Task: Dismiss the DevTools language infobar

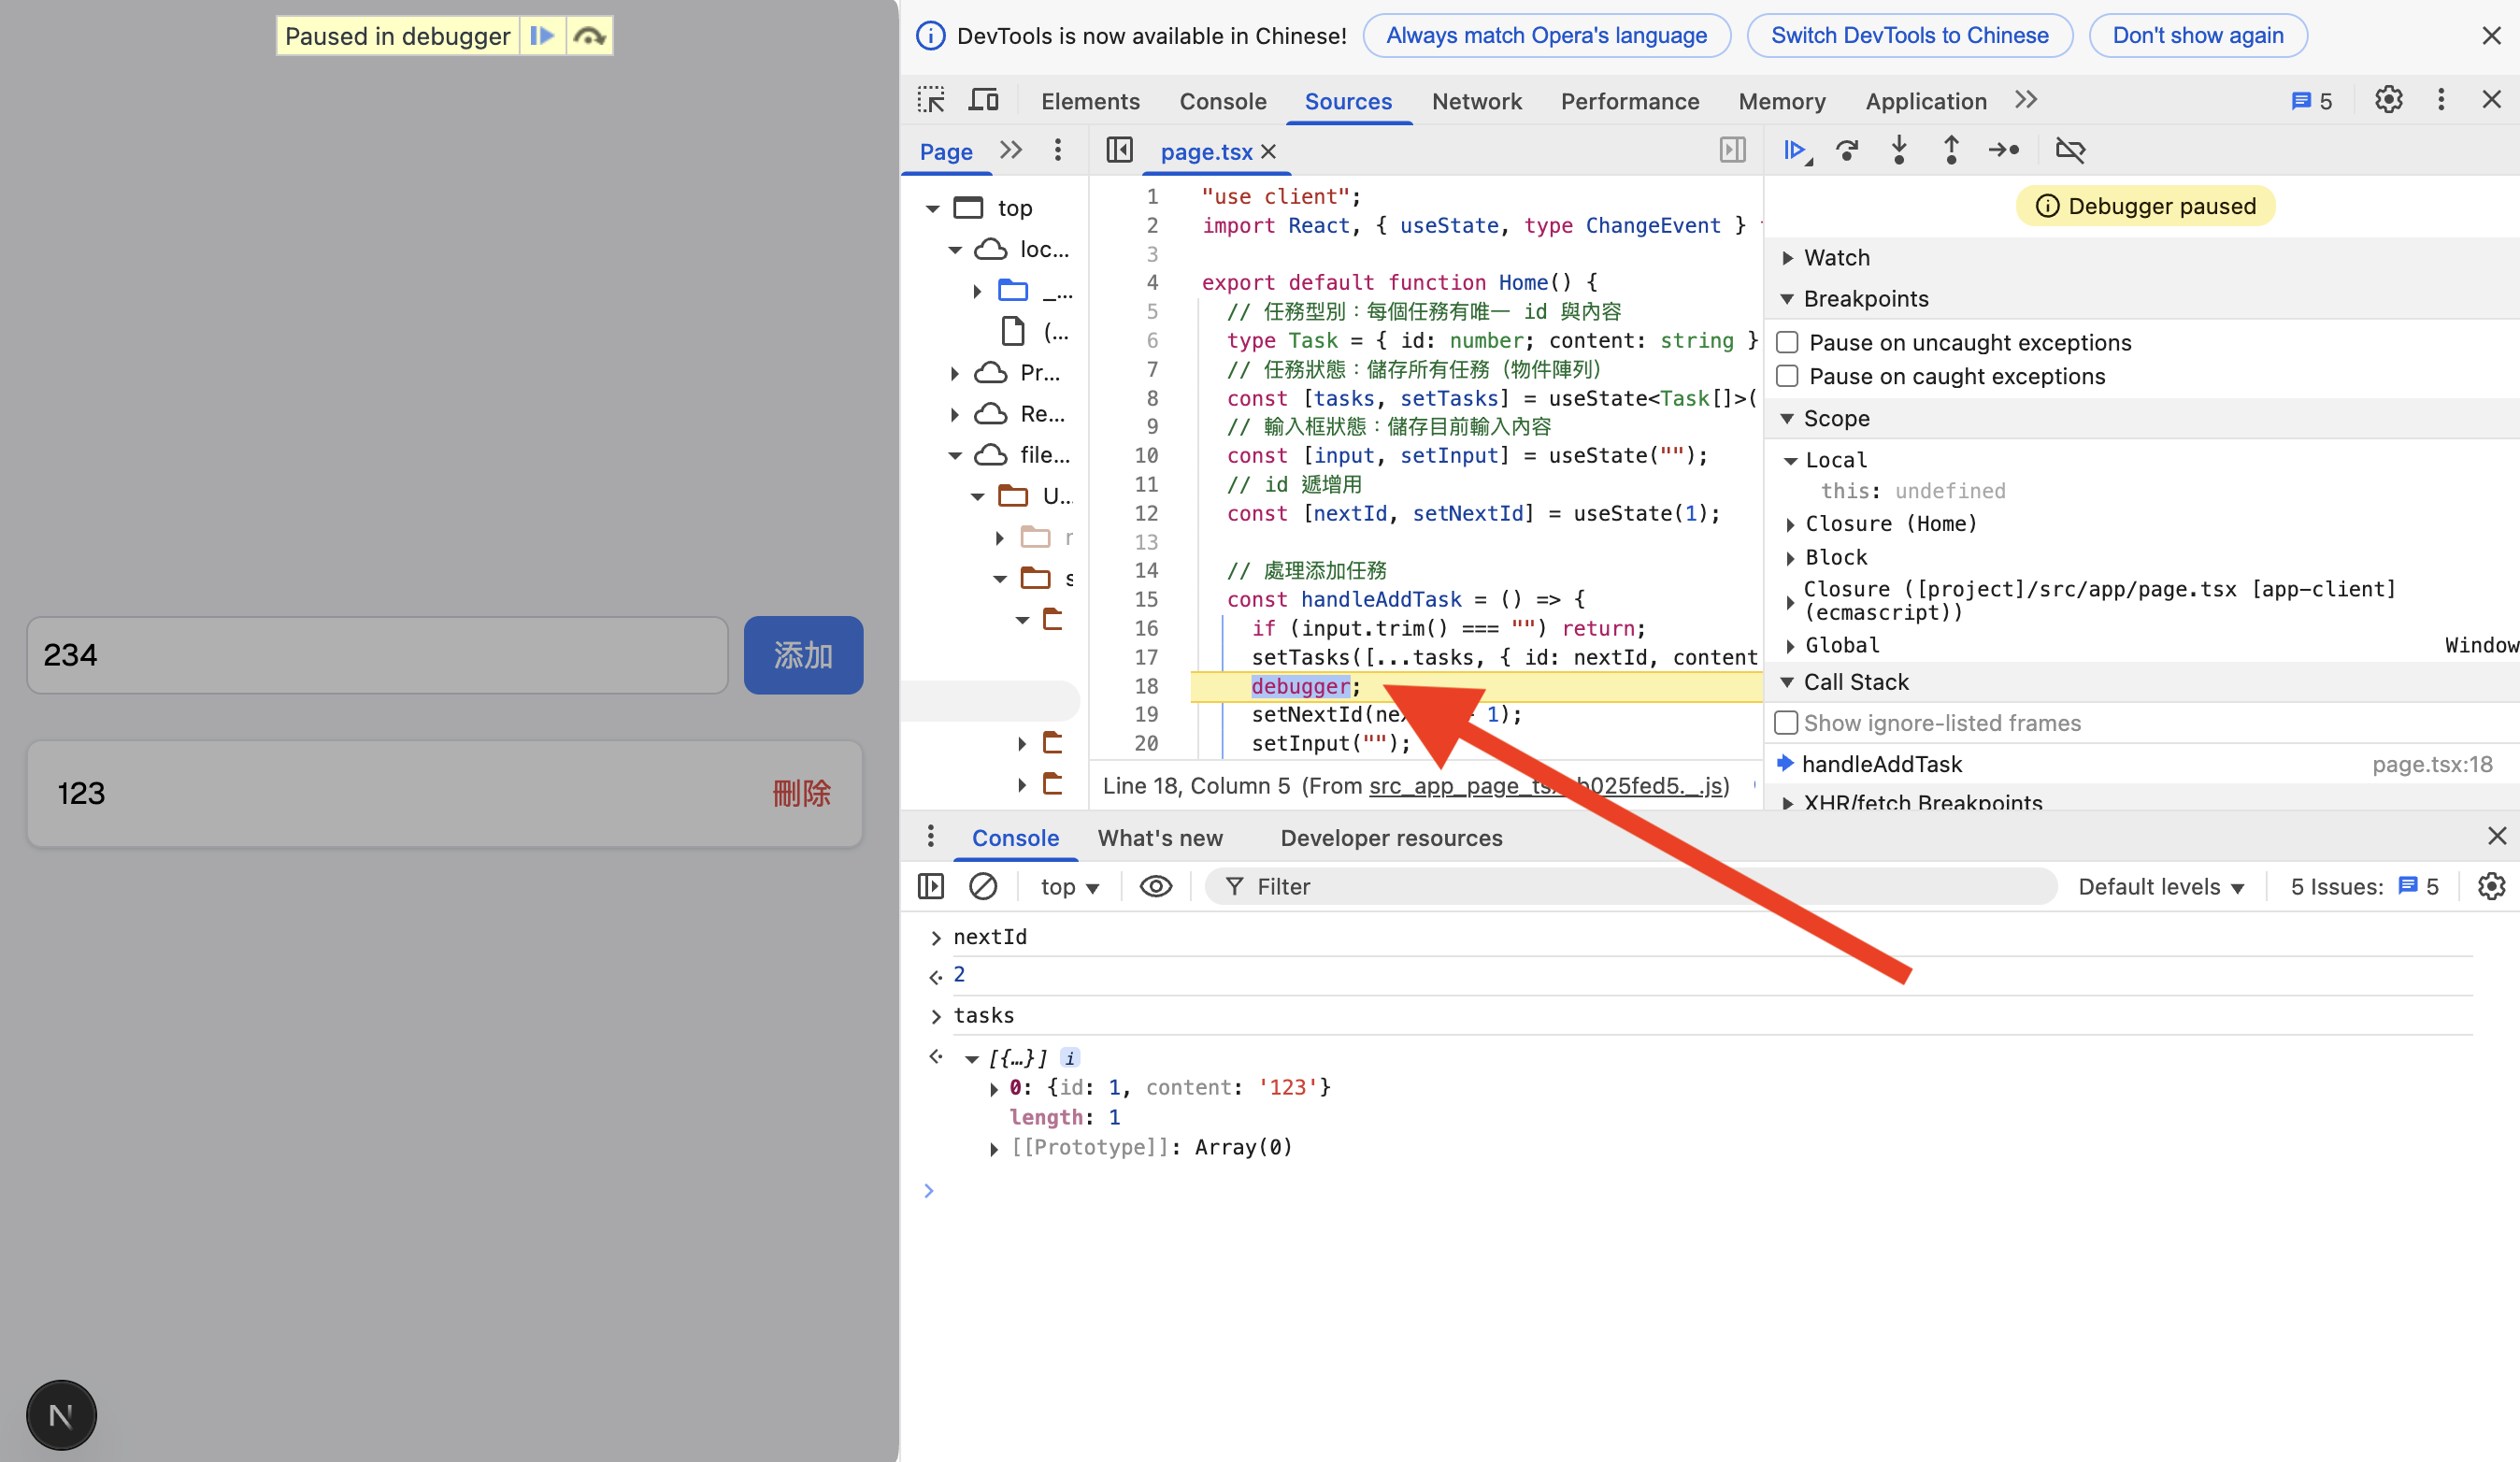Action: [2491, 36]
